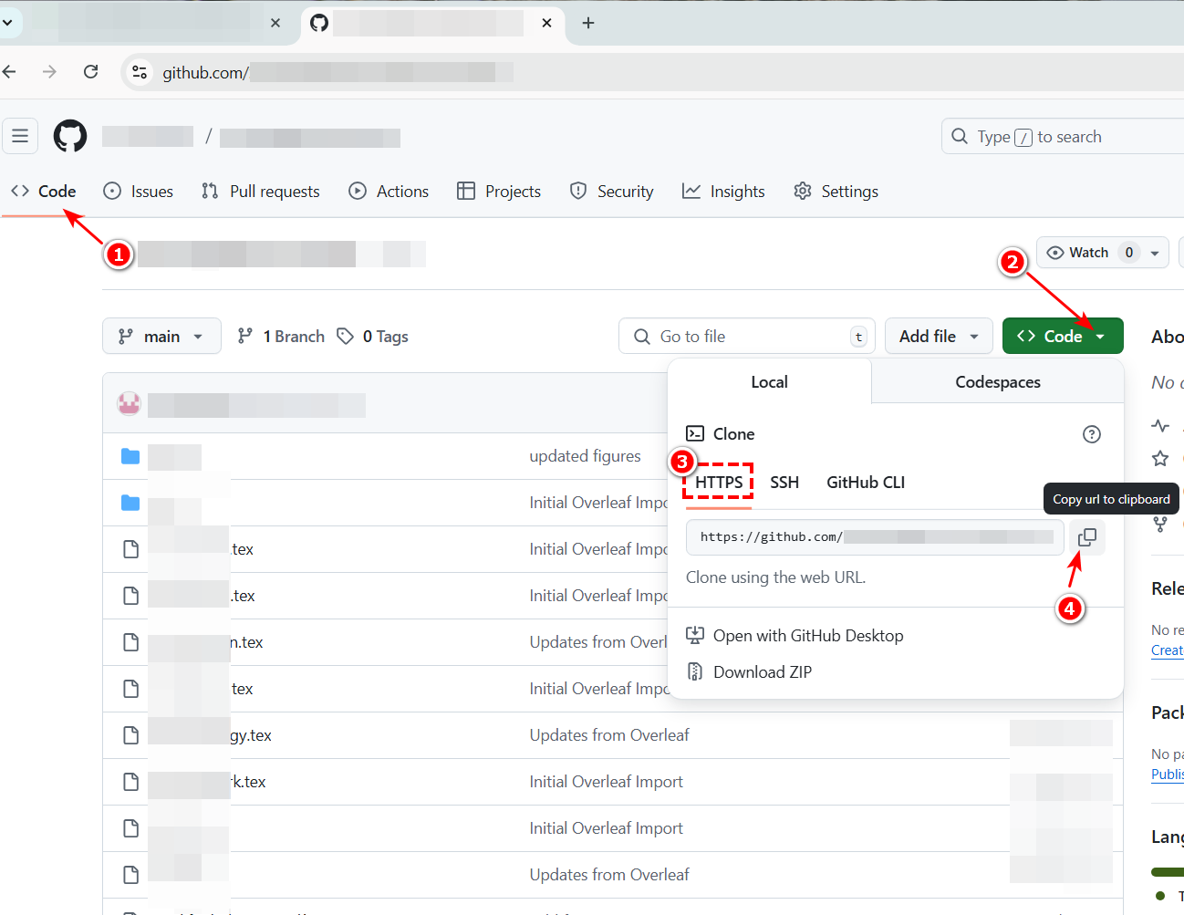Screen dimensions: 1184x915
Task: Select the SSH clone tab
Action: [x=784, y=482]
